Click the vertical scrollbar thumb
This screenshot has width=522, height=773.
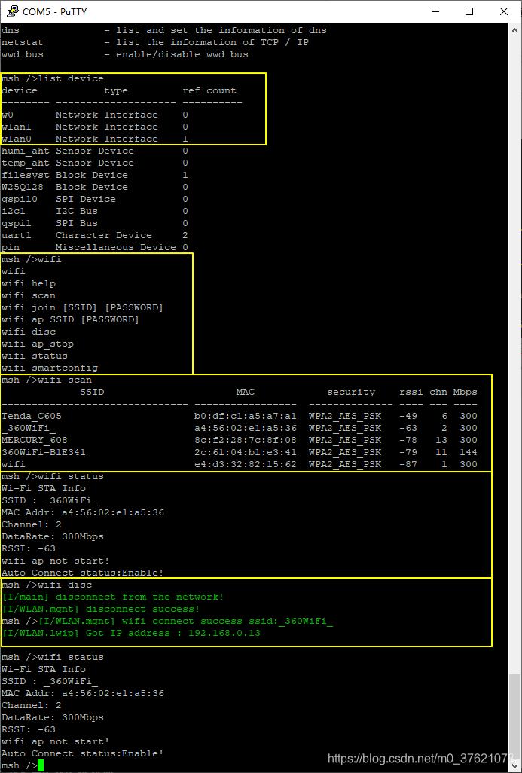[514, 716]
